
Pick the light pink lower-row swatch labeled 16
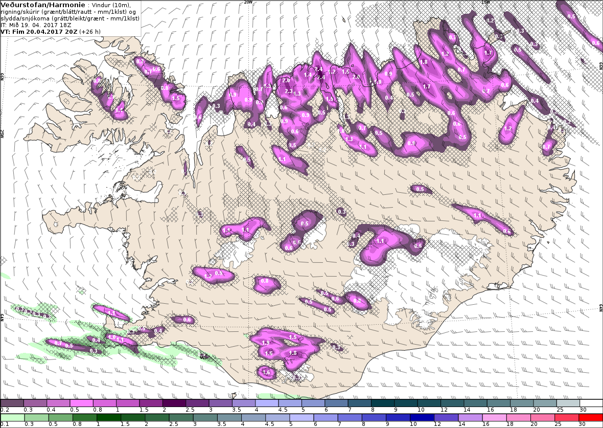[494, 418]
